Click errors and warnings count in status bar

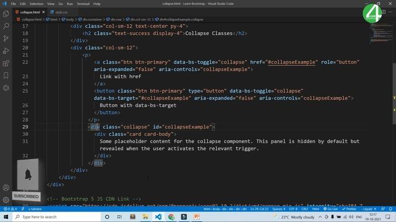click(x=10, y=209)
